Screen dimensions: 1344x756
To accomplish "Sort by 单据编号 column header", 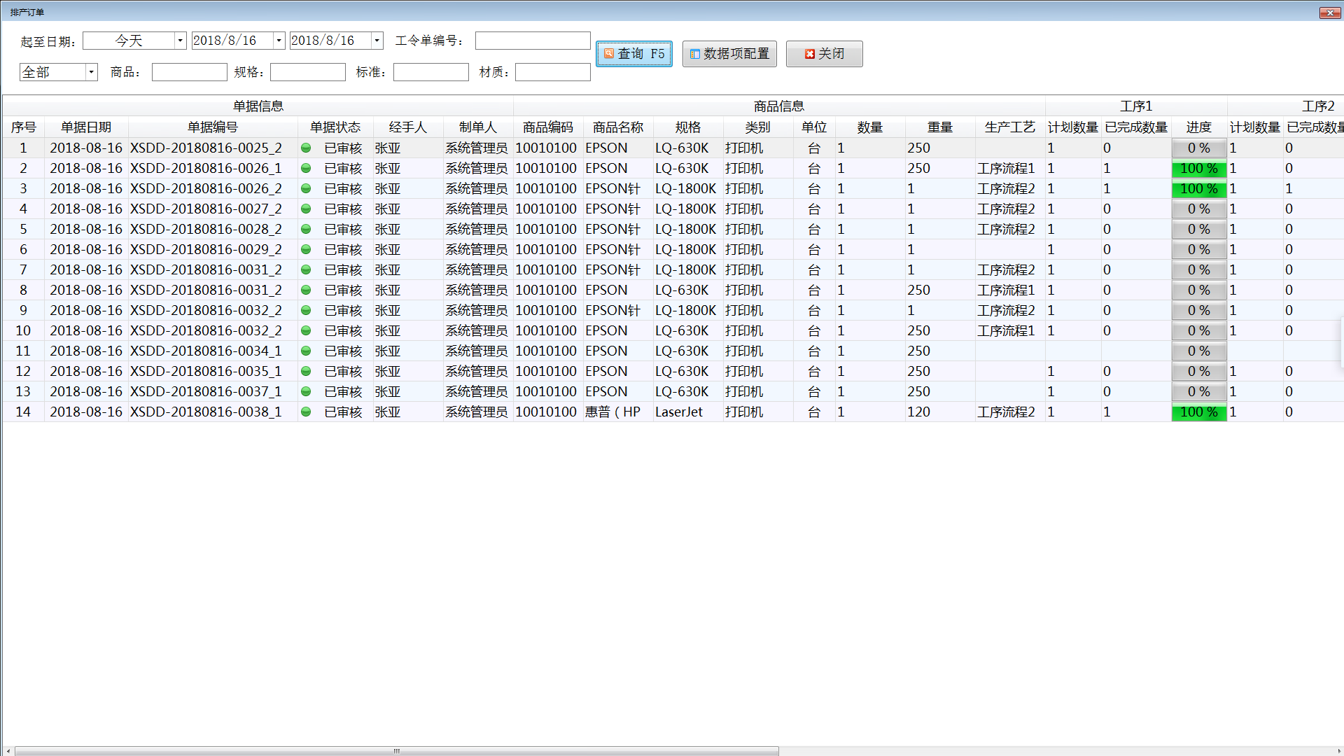I will [213, 127].
